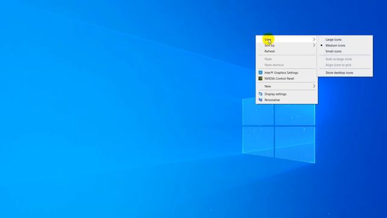Click the Display settings monitor icon
This screenshot has height=218, width=387.
click(x=261, y=94)
